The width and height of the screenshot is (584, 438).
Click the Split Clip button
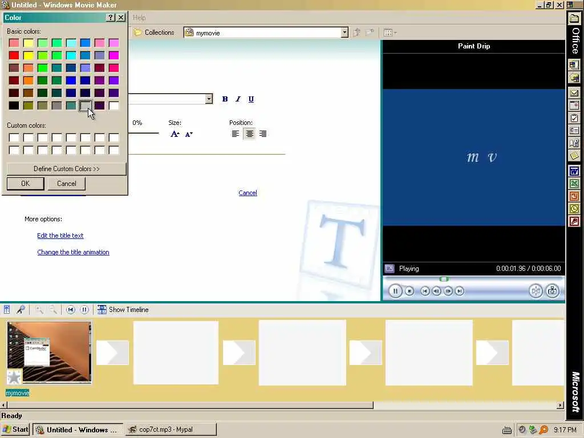click(536, 291)
